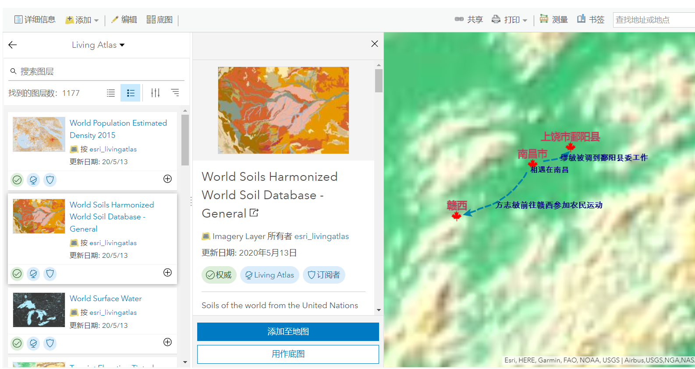Go back with the left arrow
The image size is (695, 369).
click(13, 45)
